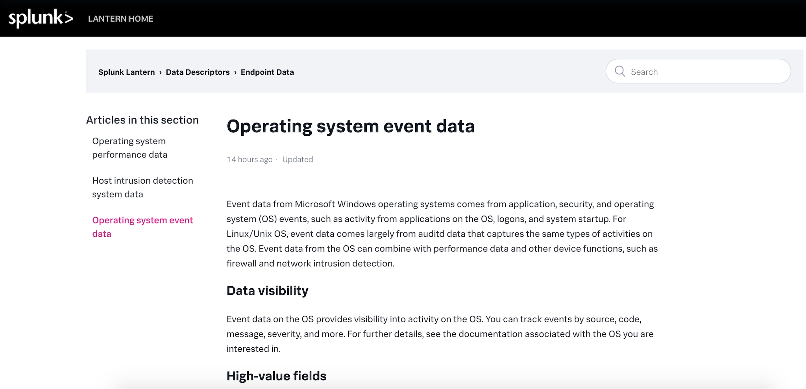The width and height of the screenshot is (806, 389).
Task: Open Endpoint Data breadcrumb
Action: 267,72
